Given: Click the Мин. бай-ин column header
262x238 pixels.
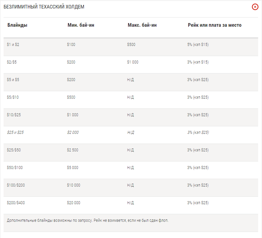Looking at the screenshot, I should 81,25.
